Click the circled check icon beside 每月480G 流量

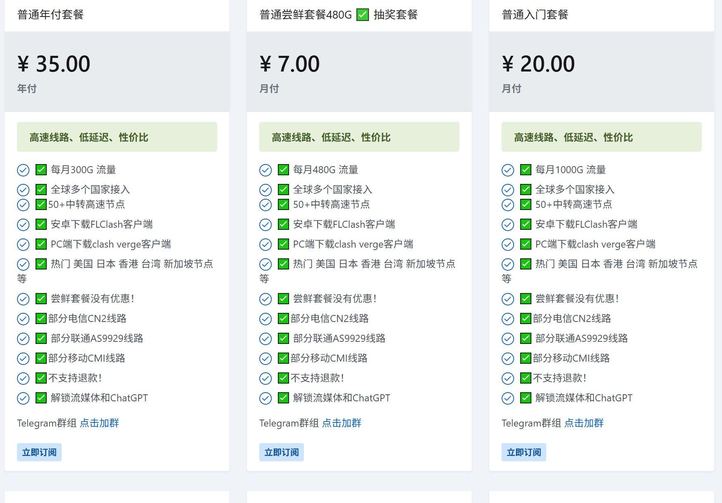point(265,170)
